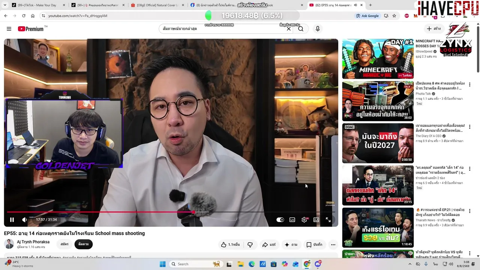
Task: Pause the video playback
Action: (12, 220)
